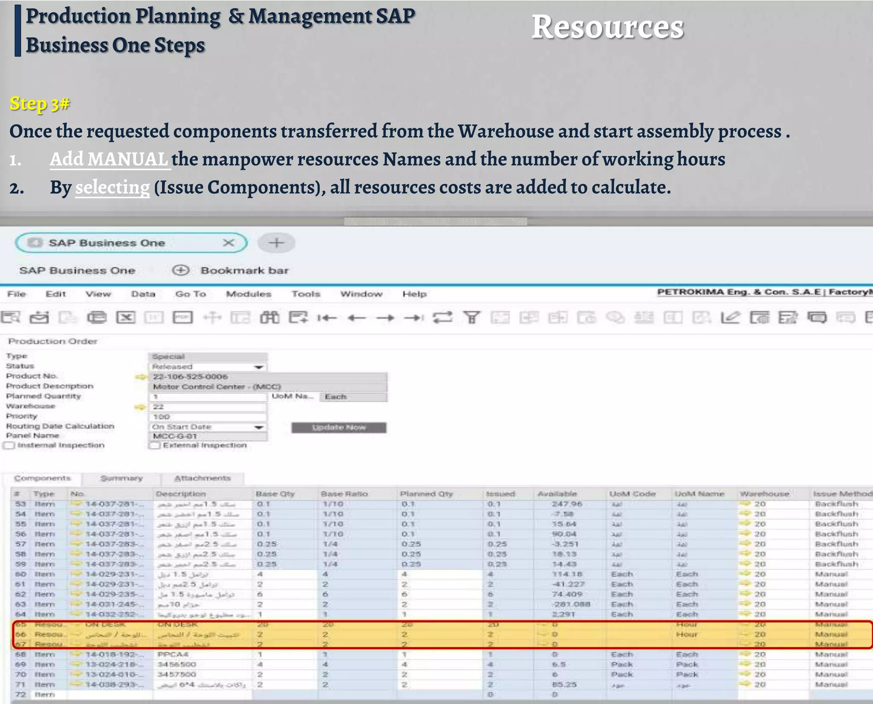Click link arrow on row 60 item number
873x704 pixels.
(x=76, y=574)
